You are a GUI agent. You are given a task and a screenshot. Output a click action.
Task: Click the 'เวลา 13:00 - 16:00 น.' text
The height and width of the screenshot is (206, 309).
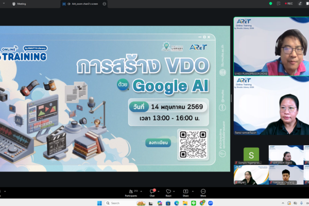pyautogui.click(x=169, y=118)
